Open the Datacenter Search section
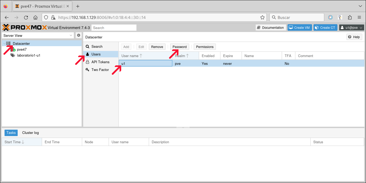Screen dimensions: 366x183 click(x=101, y=46)
